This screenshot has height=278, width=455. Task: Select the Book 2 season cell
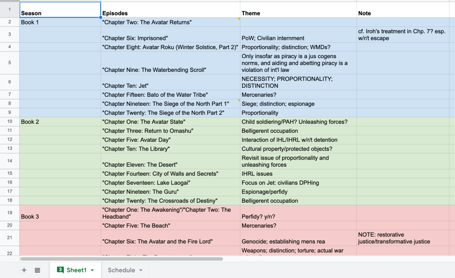click(x=60, y=121)
